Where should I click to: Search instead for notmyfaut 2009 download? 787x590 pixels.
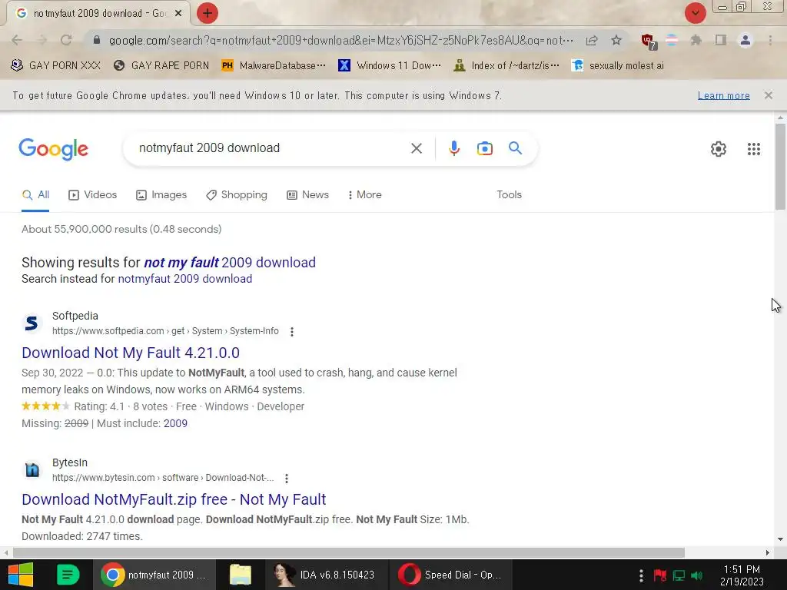(x=184, y=279)
